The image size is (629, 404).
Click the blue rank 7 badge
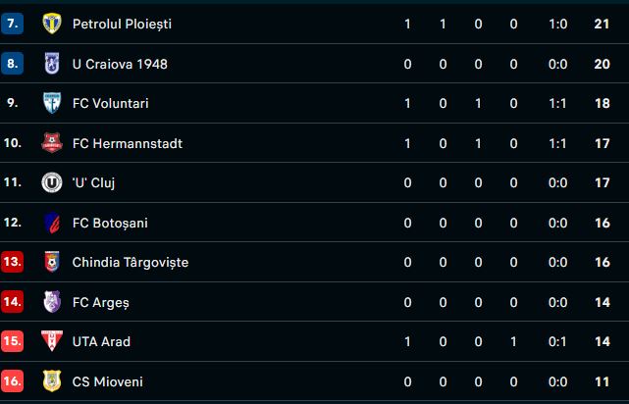click(13, 24)
